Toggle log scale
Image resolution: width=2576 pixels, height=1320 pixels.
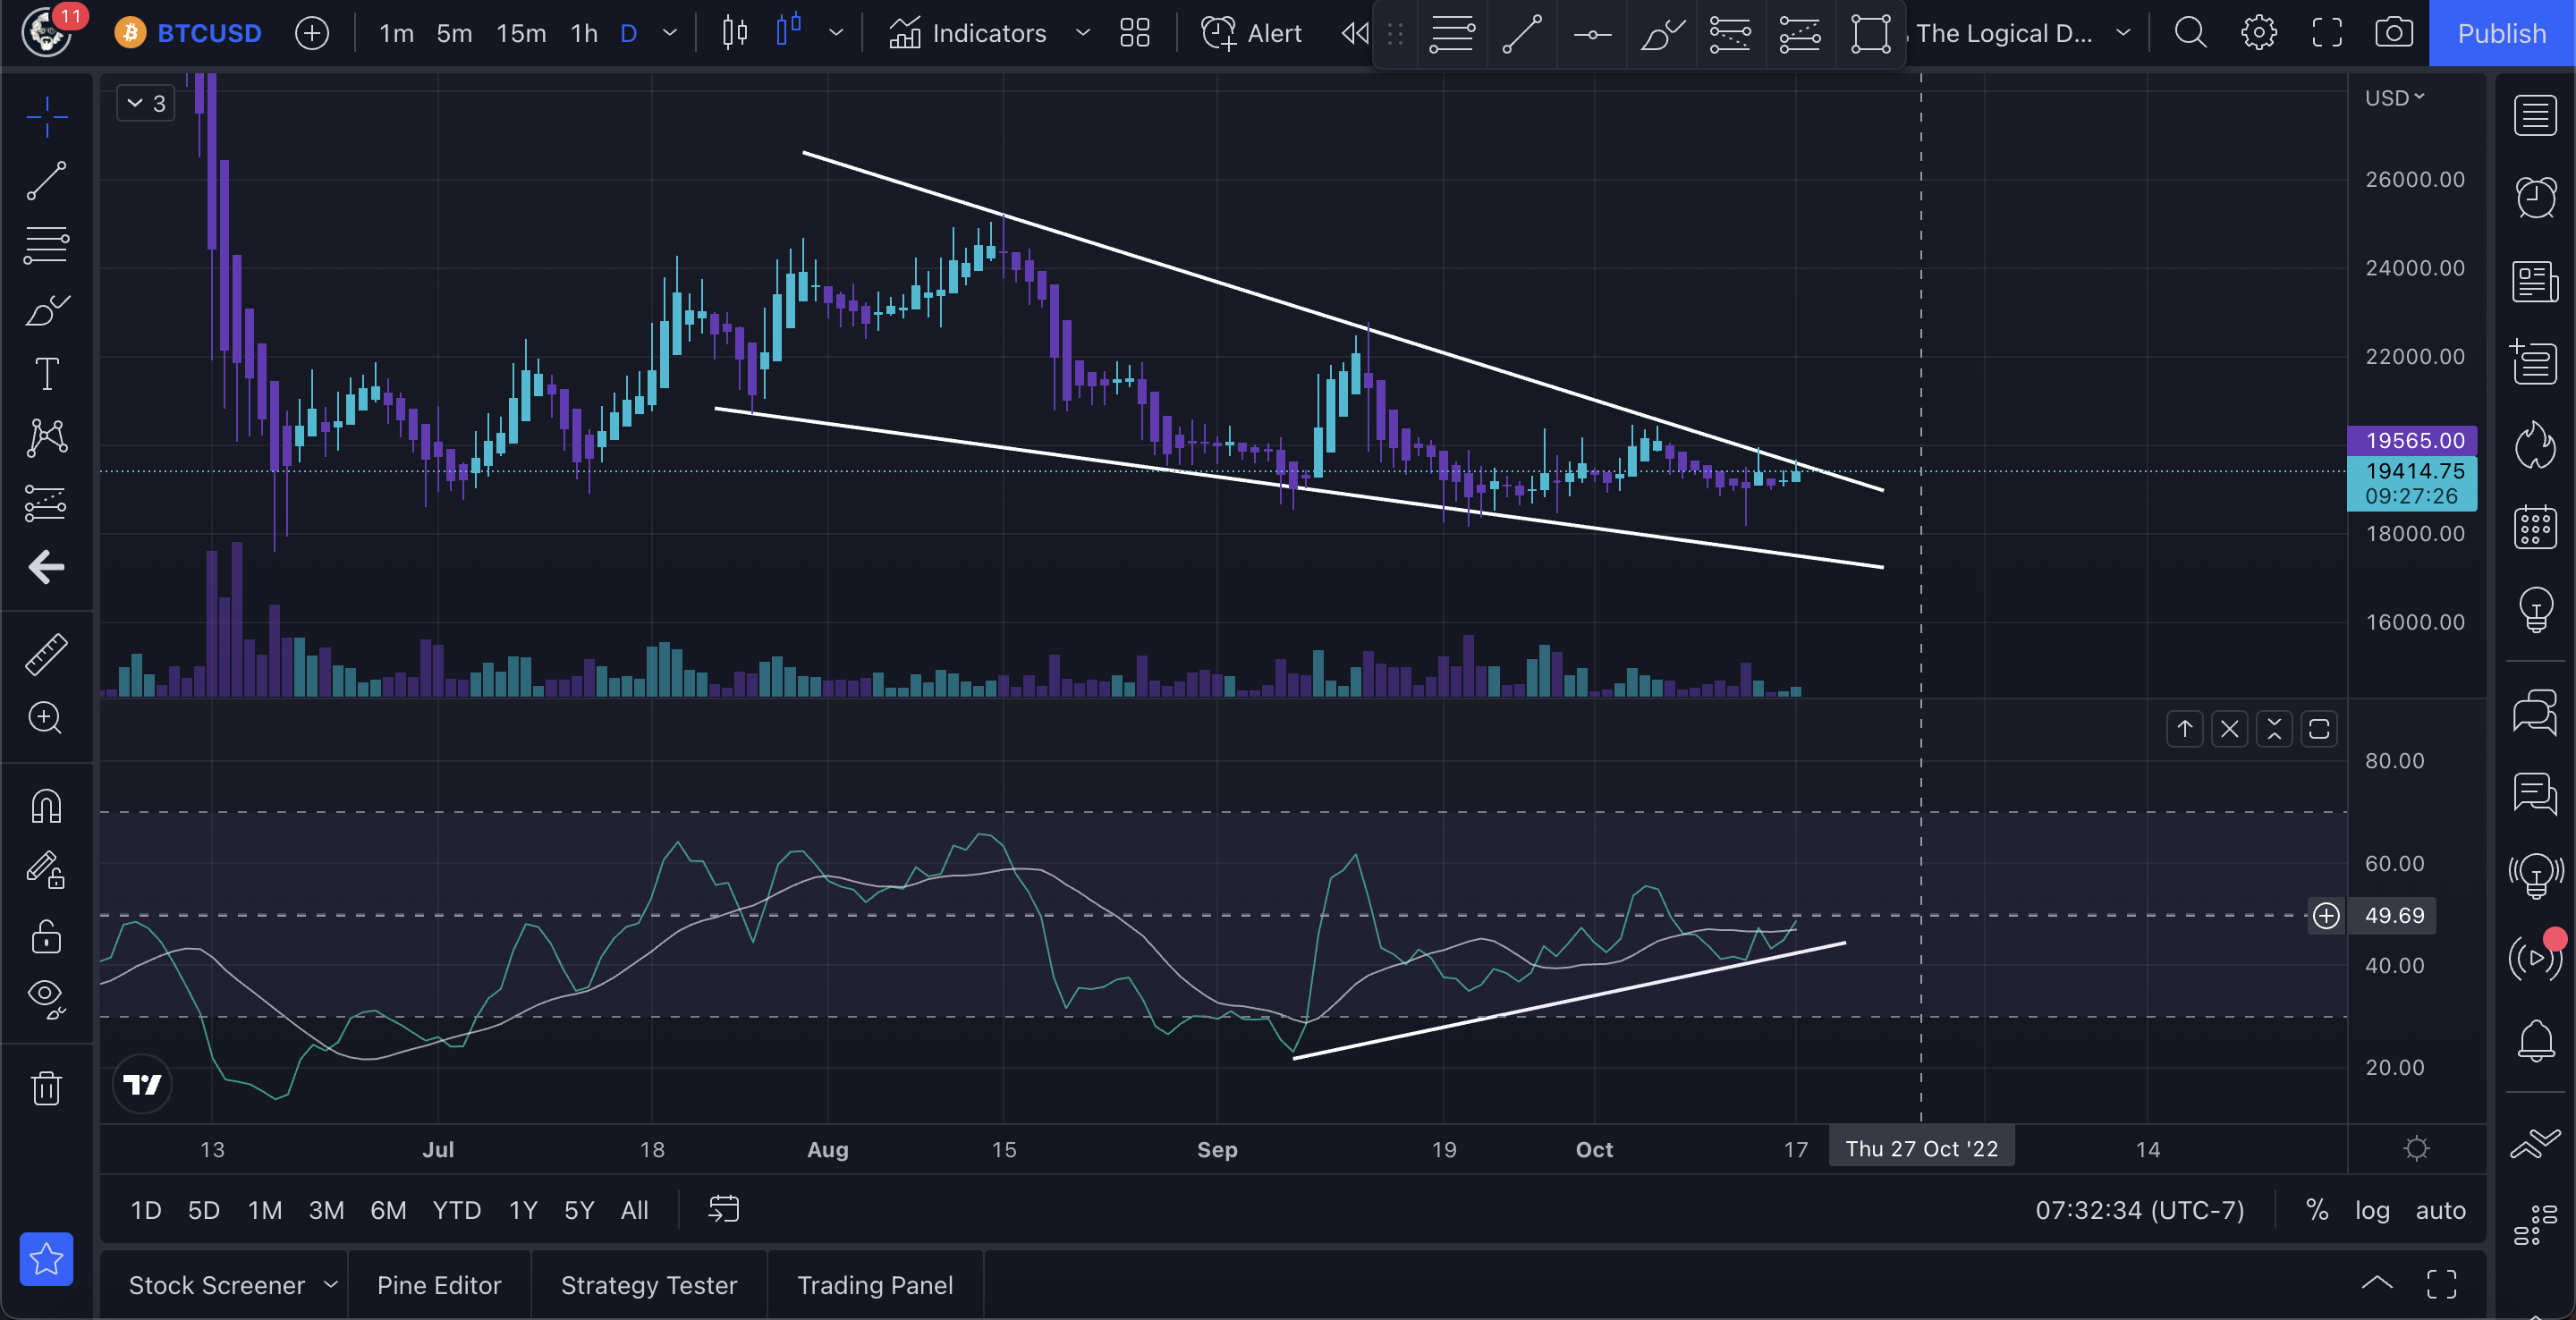tap(2372, 1210)
